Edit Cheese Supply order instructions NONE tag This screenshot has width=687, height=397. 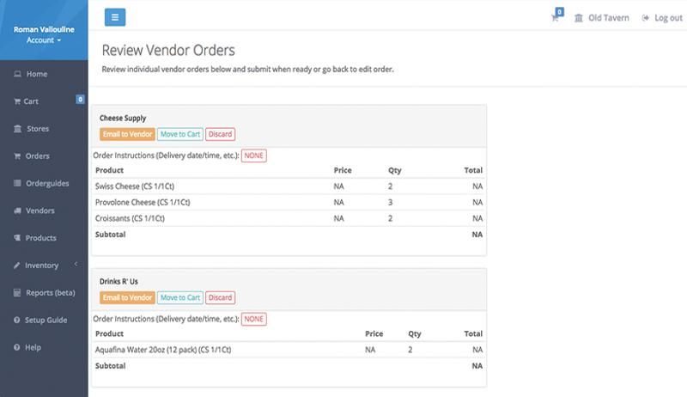253,156
